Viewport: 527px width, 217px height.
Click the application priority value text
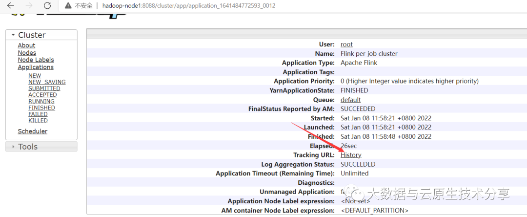410,82
